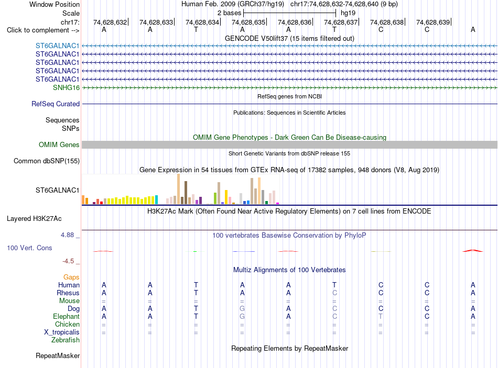
Task: Open the Common dbSNP(155) track label
Action: click(46, 161)
